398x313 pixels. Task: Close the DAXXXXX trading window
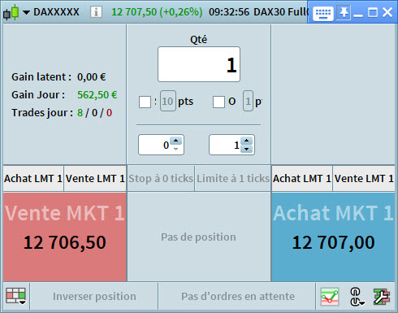click(x=387, y=12)
